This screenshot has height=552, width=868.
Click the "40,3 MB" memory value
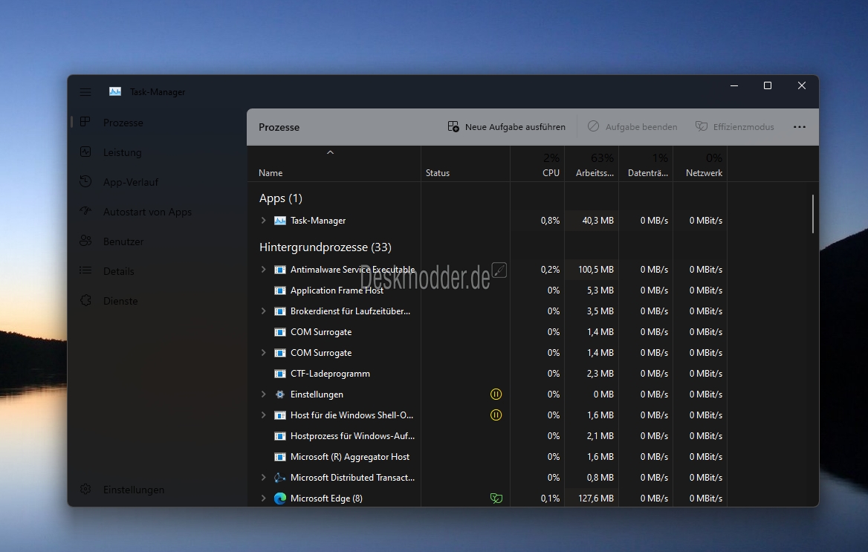[597, 221]
